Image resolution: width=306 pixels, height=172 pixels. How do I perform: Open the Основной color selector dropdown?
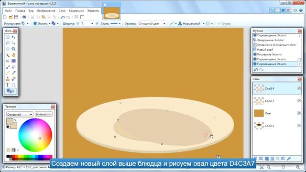20,114
